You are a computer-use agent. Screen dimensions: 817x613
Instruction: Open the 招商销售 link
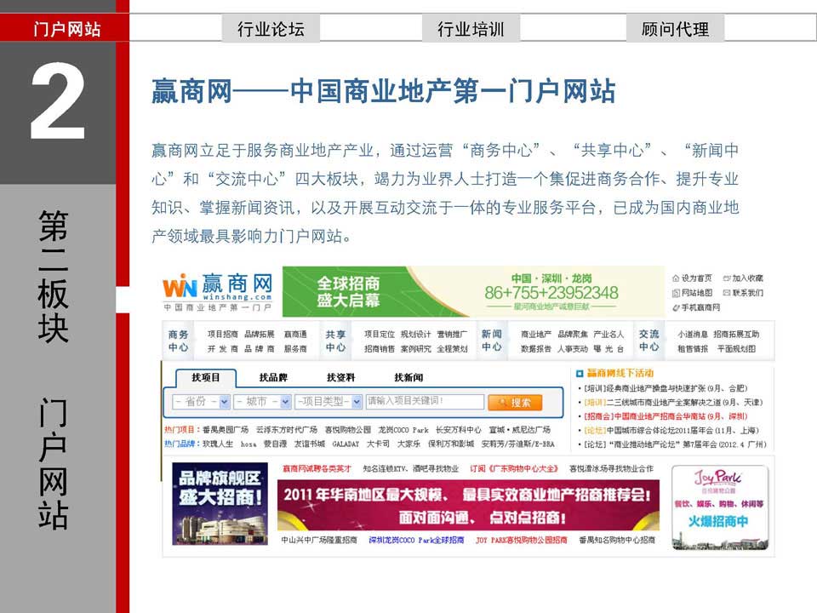[x=380, y=349]
